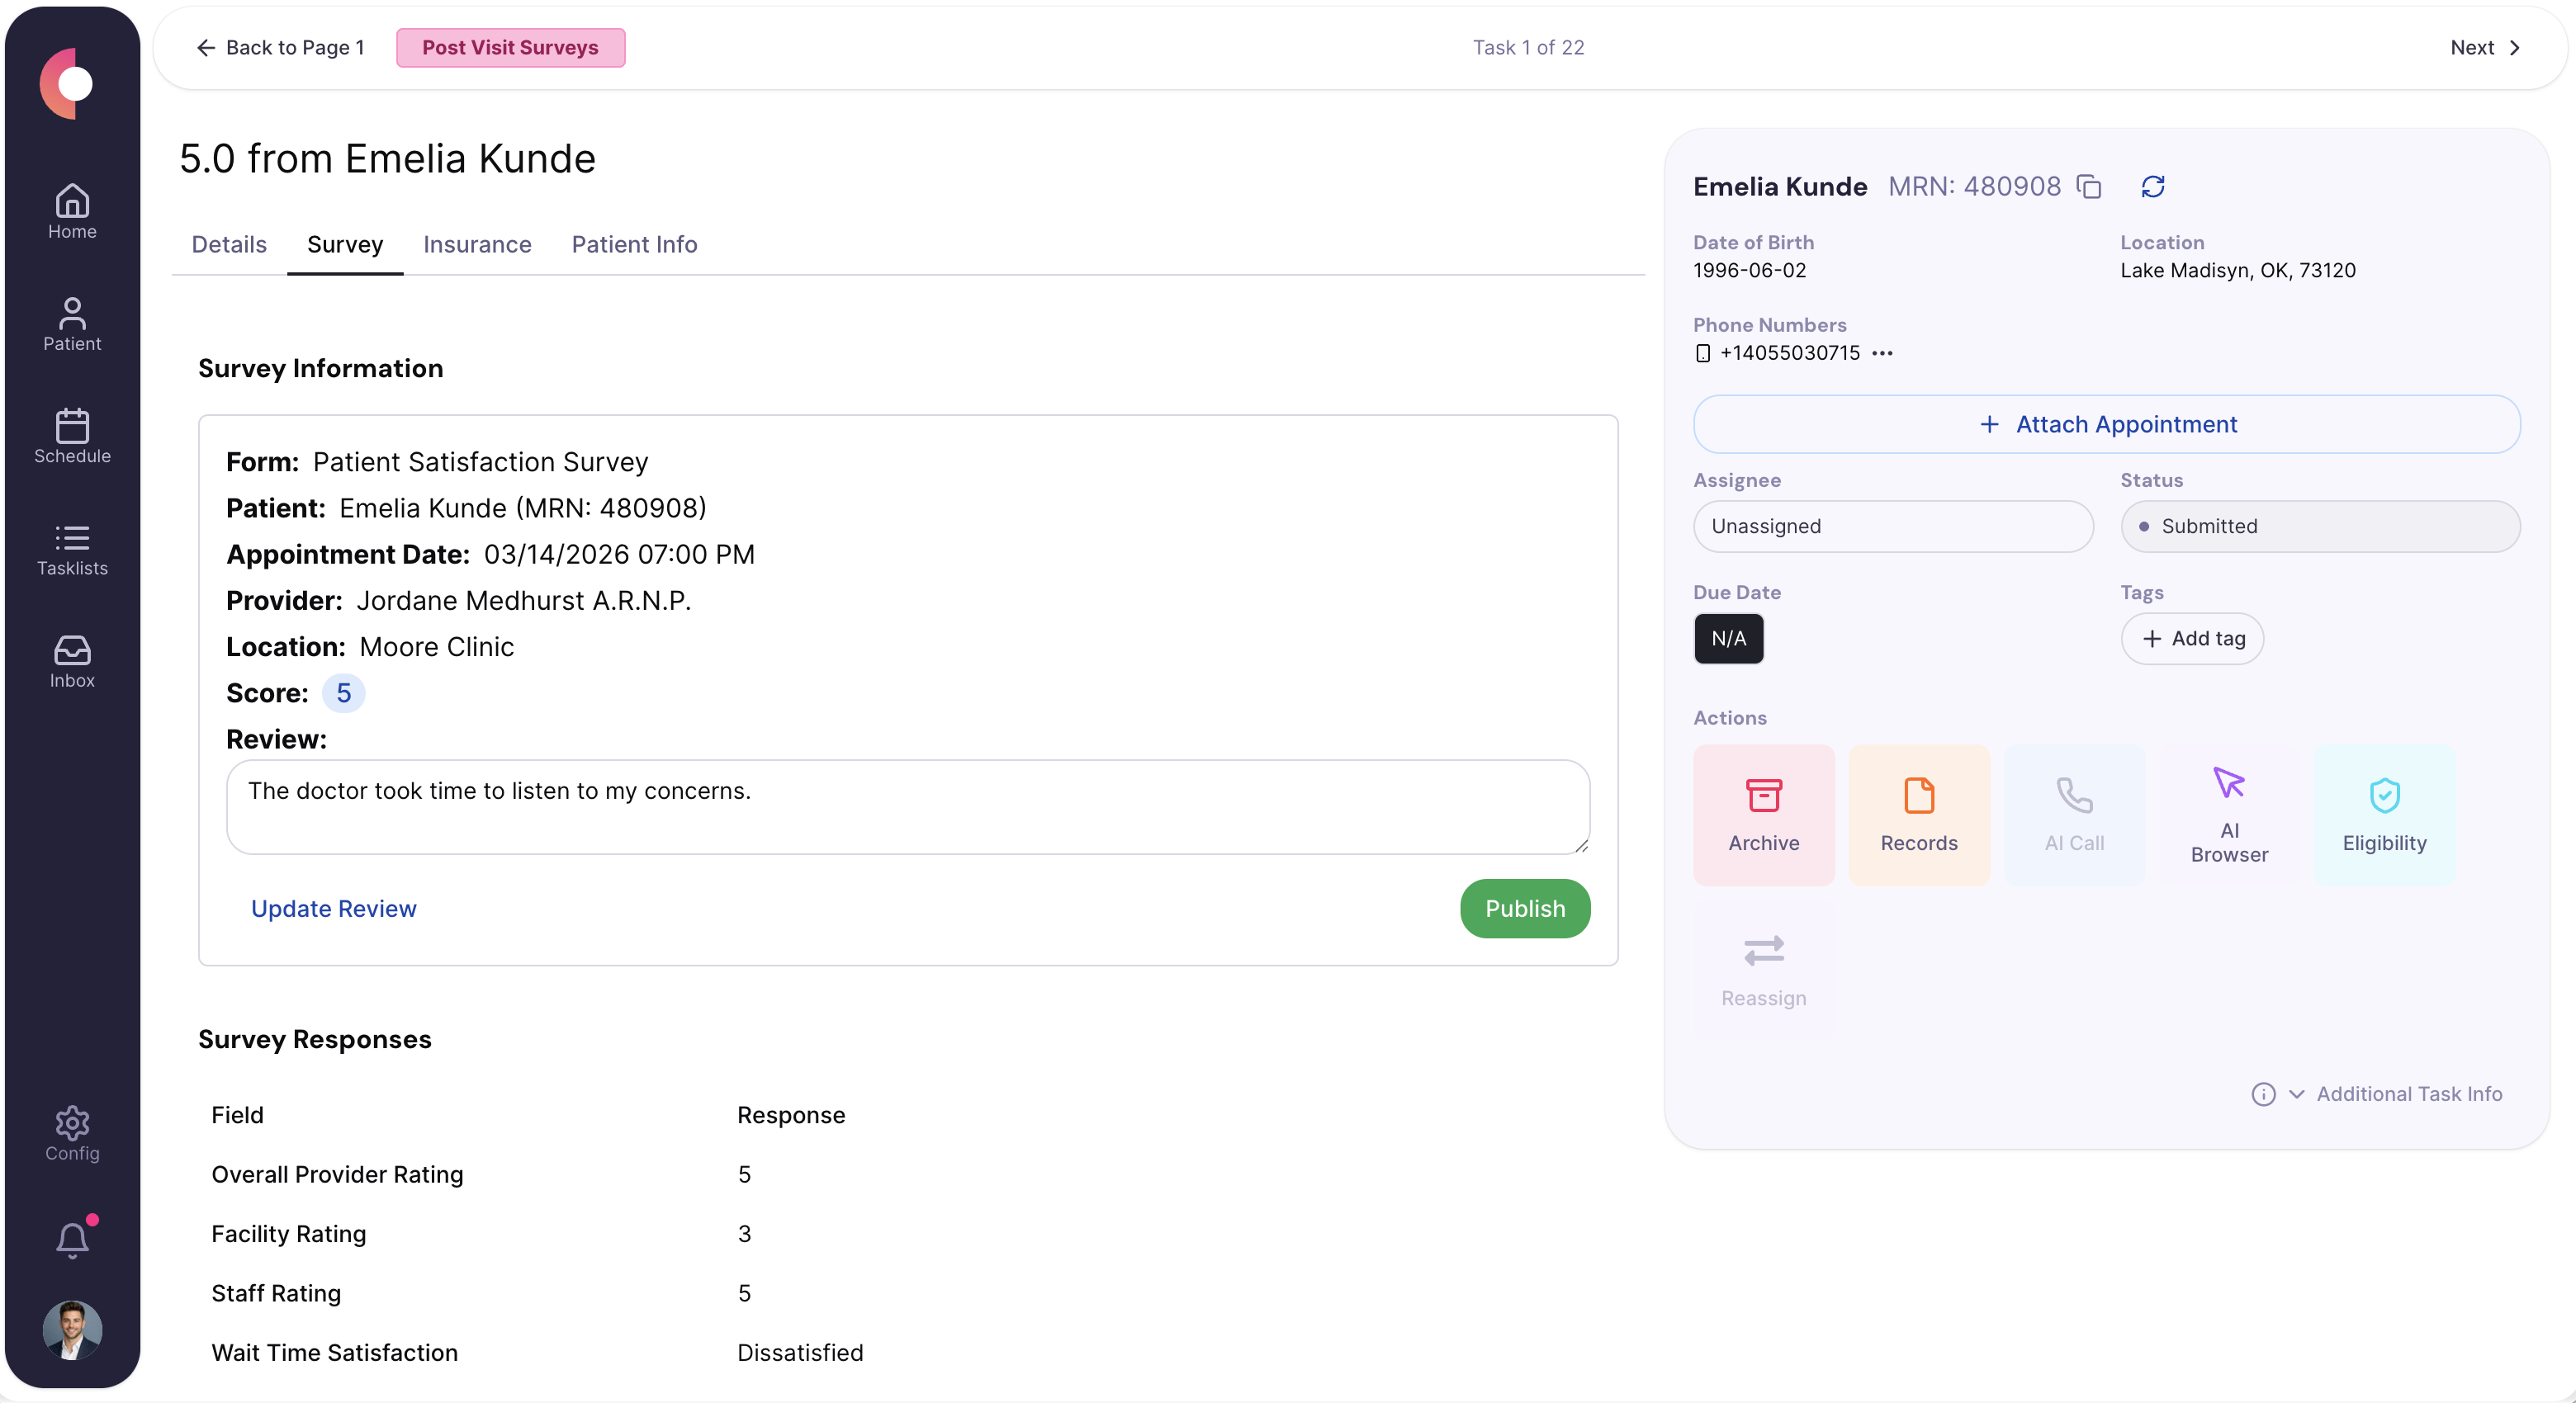Reassign the task

click(1763, 967)
